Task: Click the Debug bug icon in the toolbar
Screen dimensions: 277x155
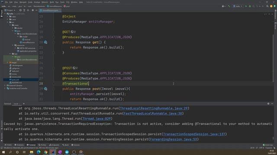Action: 250,6
